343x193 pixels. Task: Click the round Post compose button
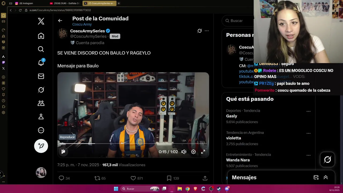tap(41, 146)
